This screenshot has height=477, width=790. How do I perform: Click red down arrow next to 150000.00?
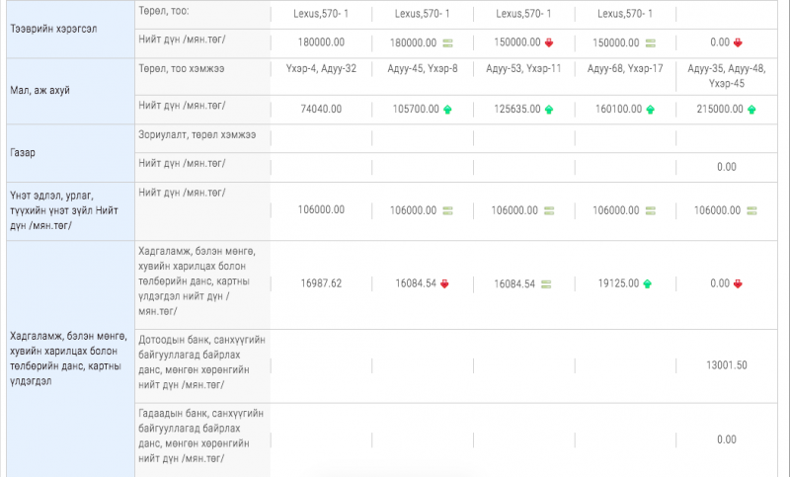click(547, 43)
